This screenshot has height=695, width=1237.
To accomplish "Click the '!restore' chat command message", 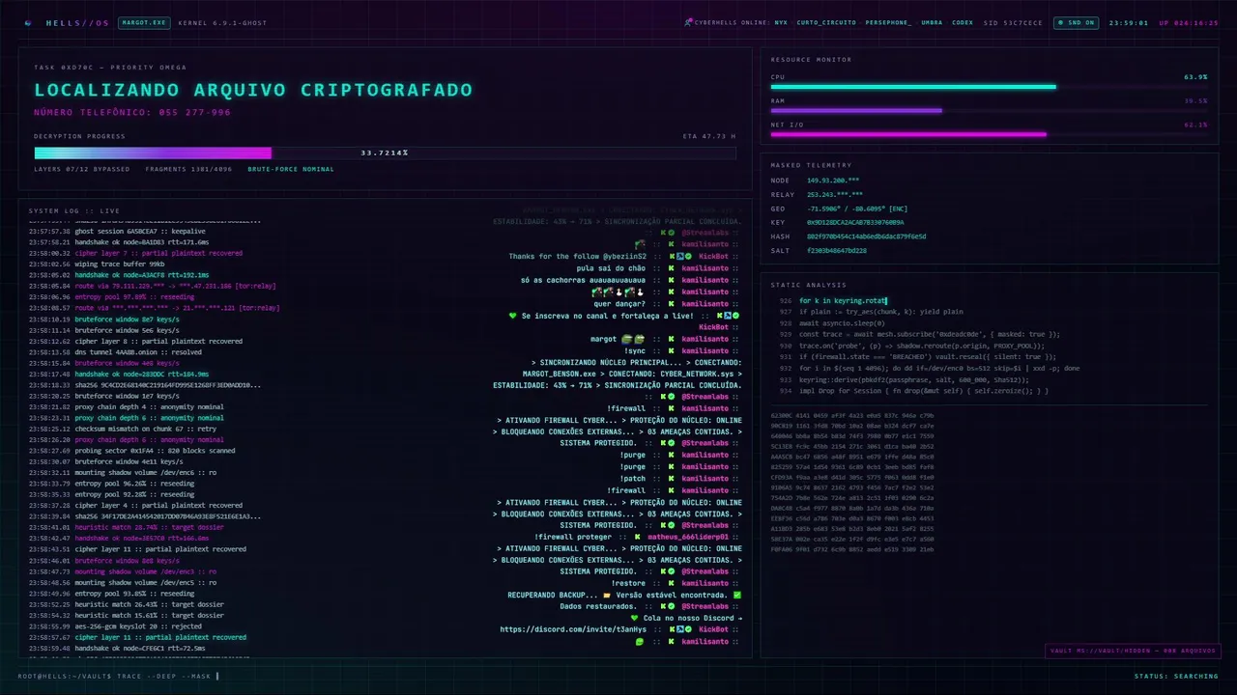I will tap(629, 583).
